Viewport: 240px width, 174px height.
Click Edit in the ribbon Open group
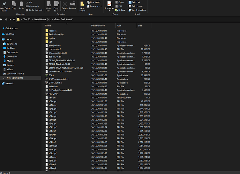click(x=119, y=6)
